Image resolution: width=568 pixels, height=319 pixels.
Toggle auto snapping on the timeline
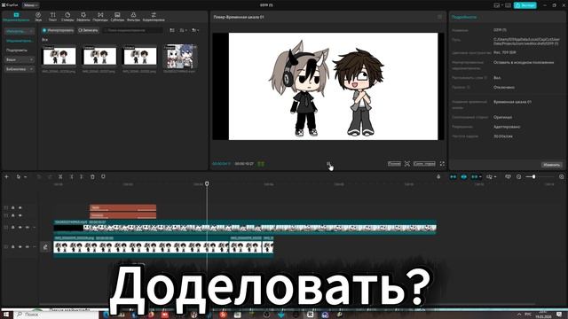click(463, 176)
